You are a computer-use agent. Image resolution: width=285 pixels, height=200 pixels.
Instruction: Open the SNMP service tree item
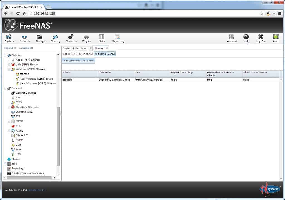pos(17,140)
